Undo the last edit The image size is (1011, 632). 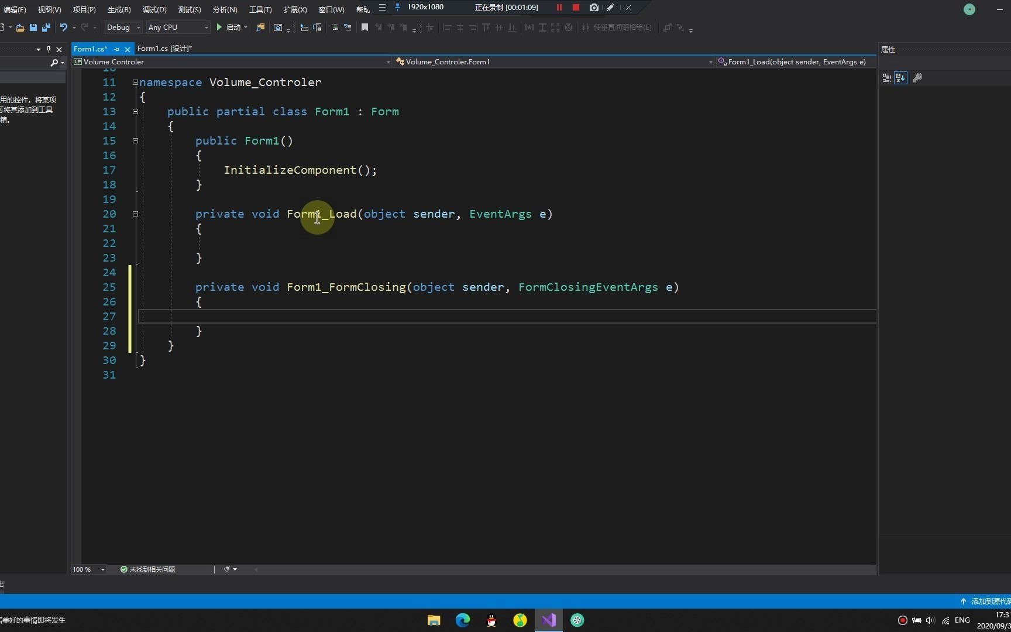click(x=63, y=28)
